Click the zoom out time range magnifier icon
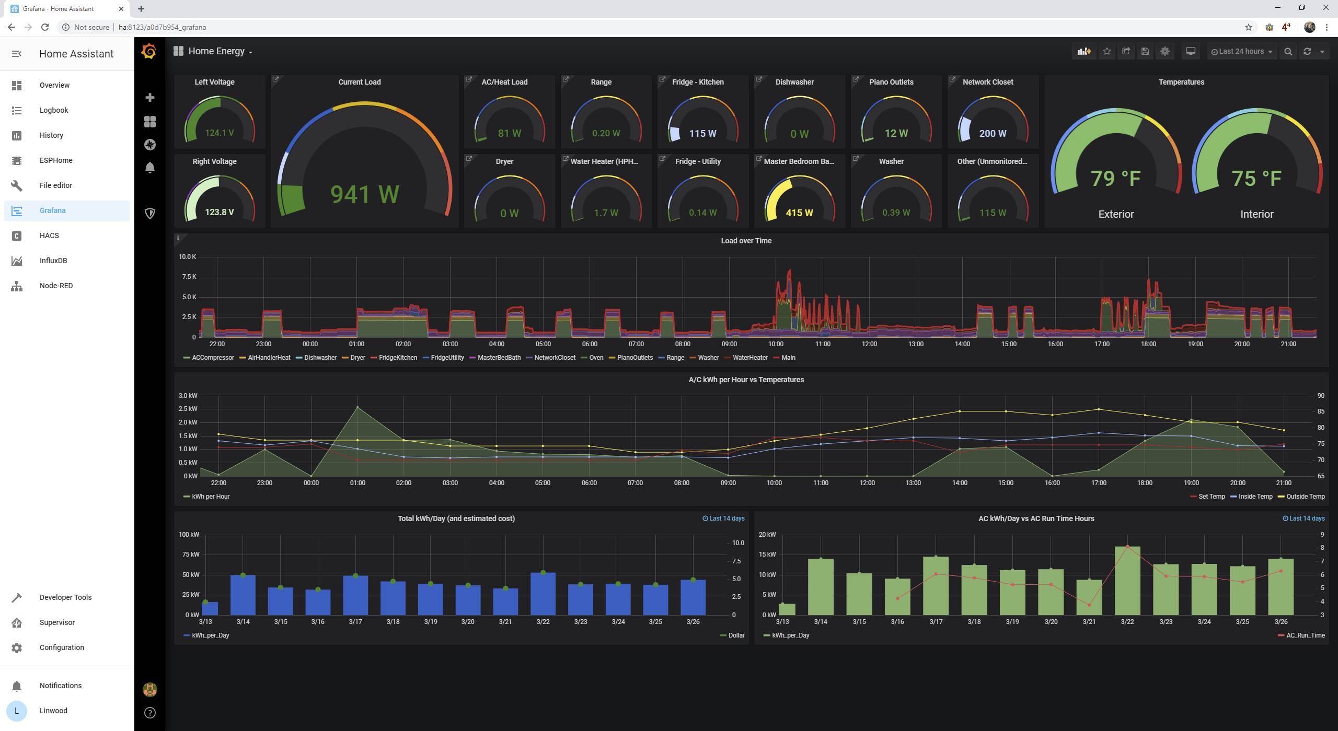Viewport: 1338px width, 731px height. (x=1288, y=51)
